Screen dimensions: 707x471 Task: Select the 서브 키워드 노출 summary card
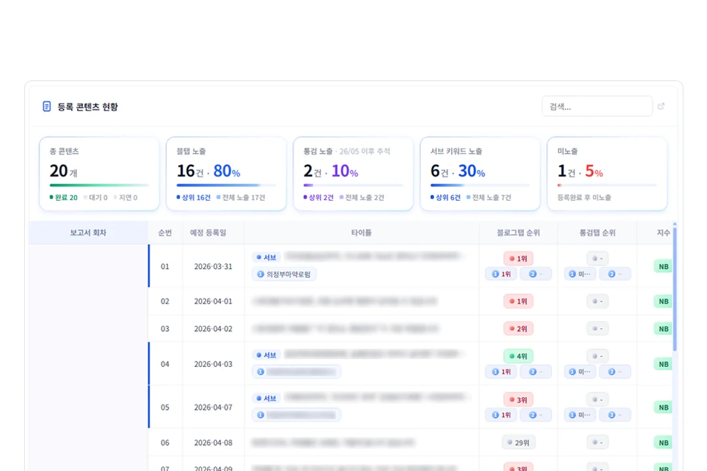click(480, 173)
